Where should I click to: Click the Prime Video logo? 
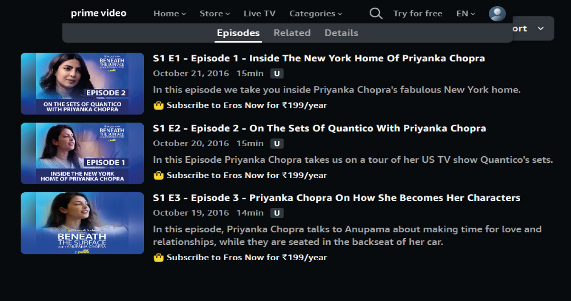(98, 13)
